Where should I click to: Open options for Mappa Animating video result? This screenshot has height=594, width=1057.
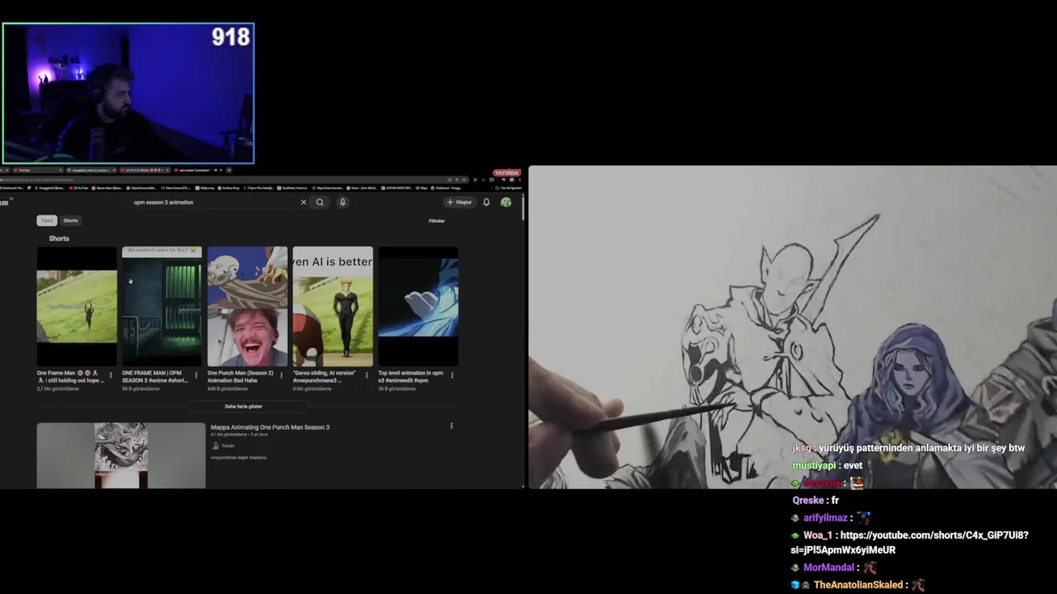451,426
